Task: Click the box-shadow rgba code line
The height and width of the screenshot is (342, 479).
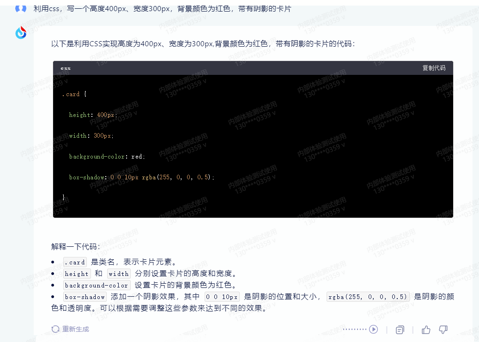Action: click(141, 177)
